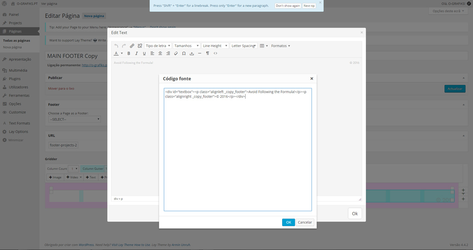This screenshot has width=473, height=250.
Task: Toggle italic formatting
Action: click(x=136, y=53)
